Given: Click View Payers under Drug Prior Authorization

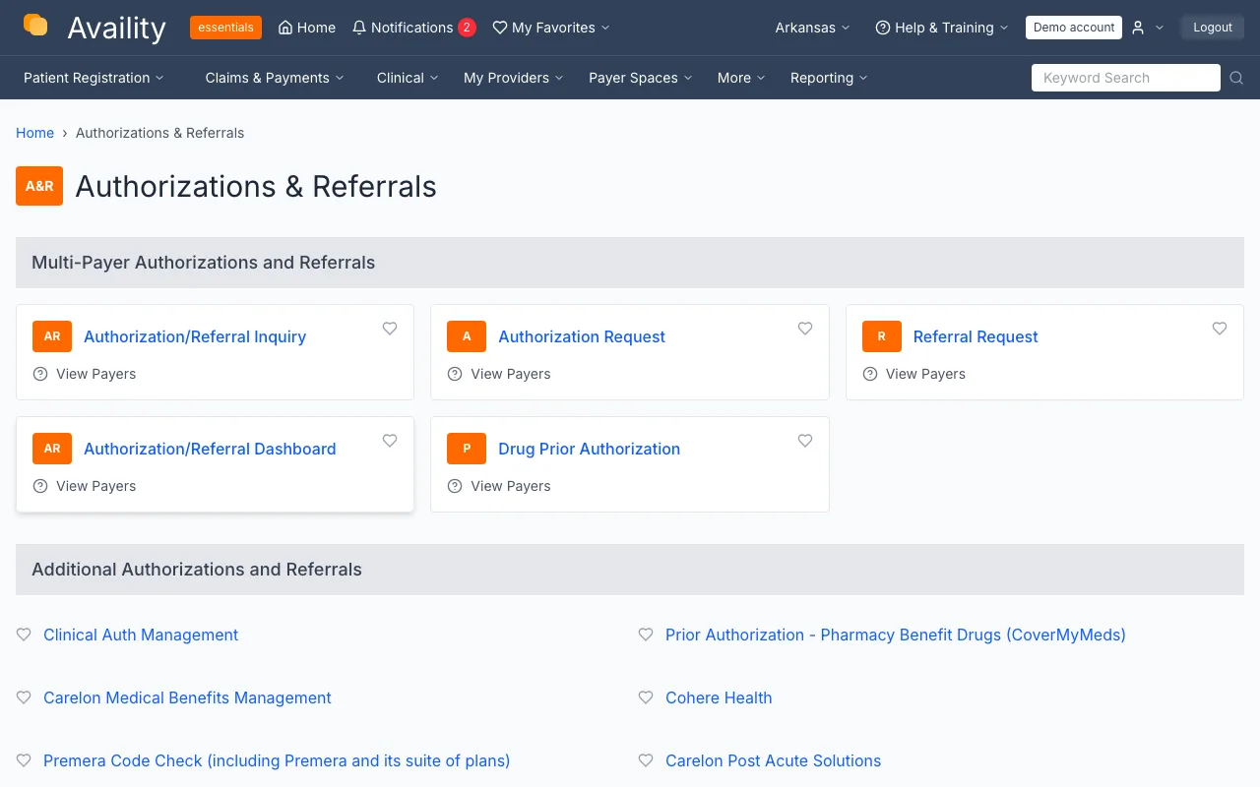Looking at the screenshot, I should pos(511,486).
